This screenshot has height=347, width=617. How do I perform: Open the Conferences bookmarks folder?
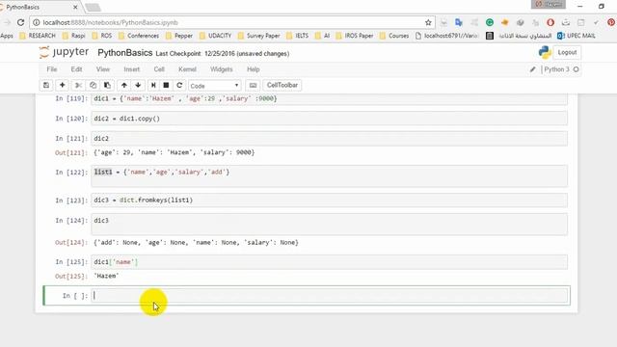tap(139, 36)
